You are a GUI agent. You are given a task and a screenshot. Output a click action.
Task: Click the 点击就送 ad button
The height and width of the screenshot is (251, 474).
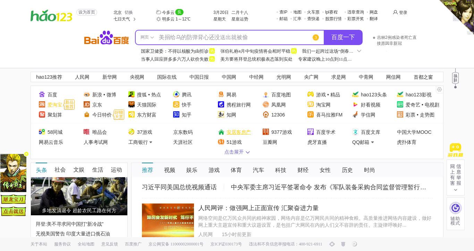[14, 211]
